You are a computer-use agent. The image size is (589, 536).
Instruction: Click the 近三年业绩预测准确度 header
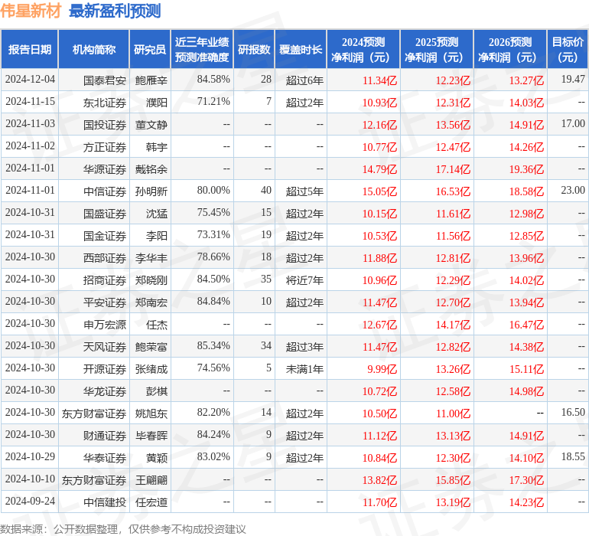pyautogui.click(x=202, y=49)
